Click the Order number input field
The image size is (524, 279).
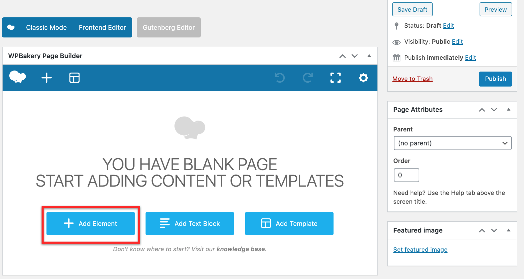pyautogui.click(x=406, y=175)
